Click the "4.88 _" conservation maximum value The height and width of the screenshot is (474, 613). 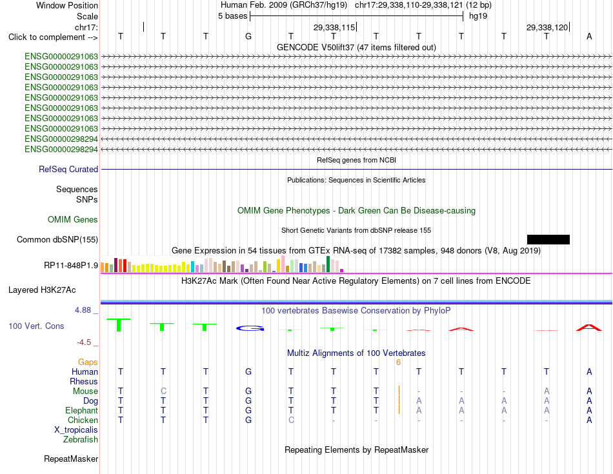coord(86,310)
